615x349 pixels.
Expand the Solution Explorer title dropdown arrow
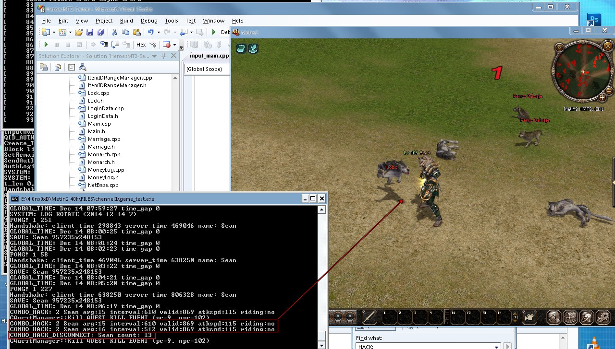click(x=154, y=56)
